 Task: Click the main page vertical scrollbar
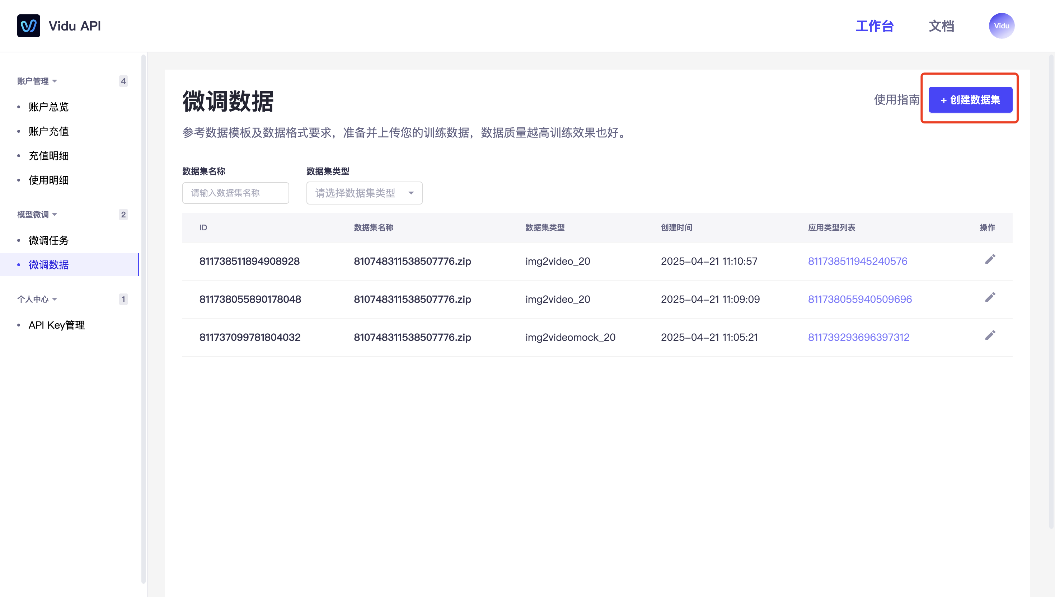click(x=1051, y=292)
